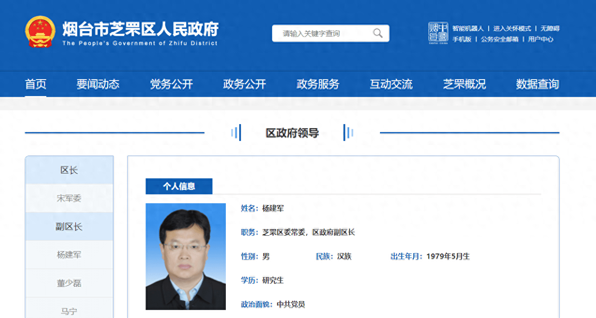Click the name text 杨建军 in profile
The image size is (596, 318).
pyautogui.click(x=273, y=208)
